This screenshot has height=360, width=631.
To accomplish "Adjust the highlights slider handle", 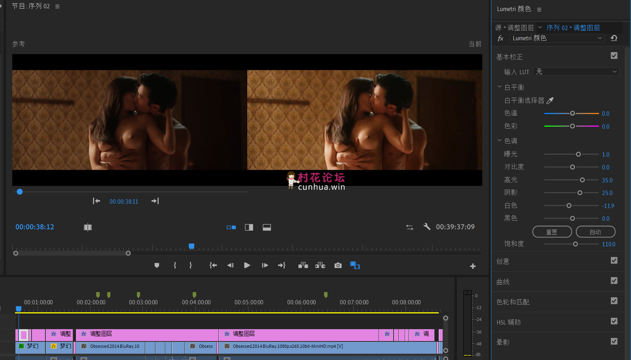I will [x=582, y=180].
